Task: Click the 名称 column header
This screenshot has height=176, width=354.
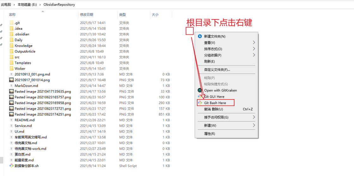Action: 12,15
